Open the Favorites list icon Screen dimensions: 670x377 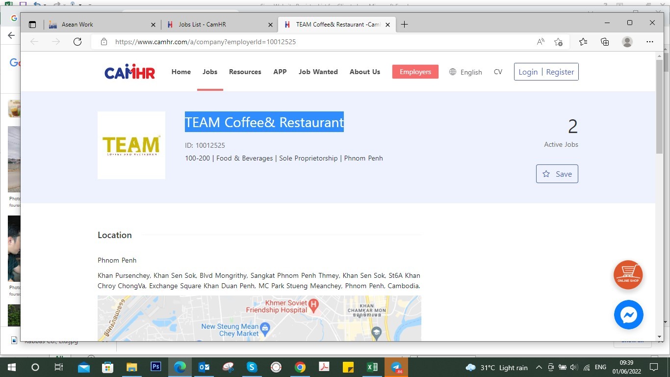[x=583, y=42]
